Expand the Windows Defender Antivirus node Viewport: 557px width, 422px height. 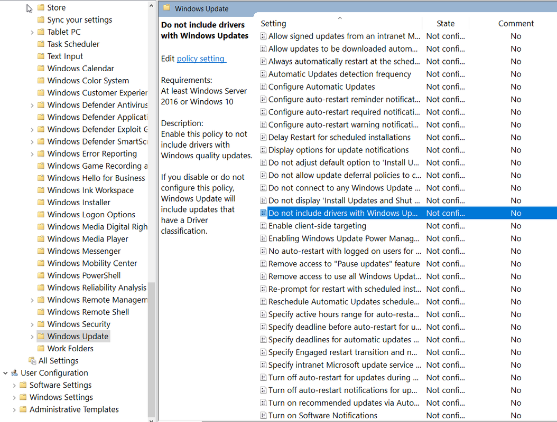click(32, 105)
